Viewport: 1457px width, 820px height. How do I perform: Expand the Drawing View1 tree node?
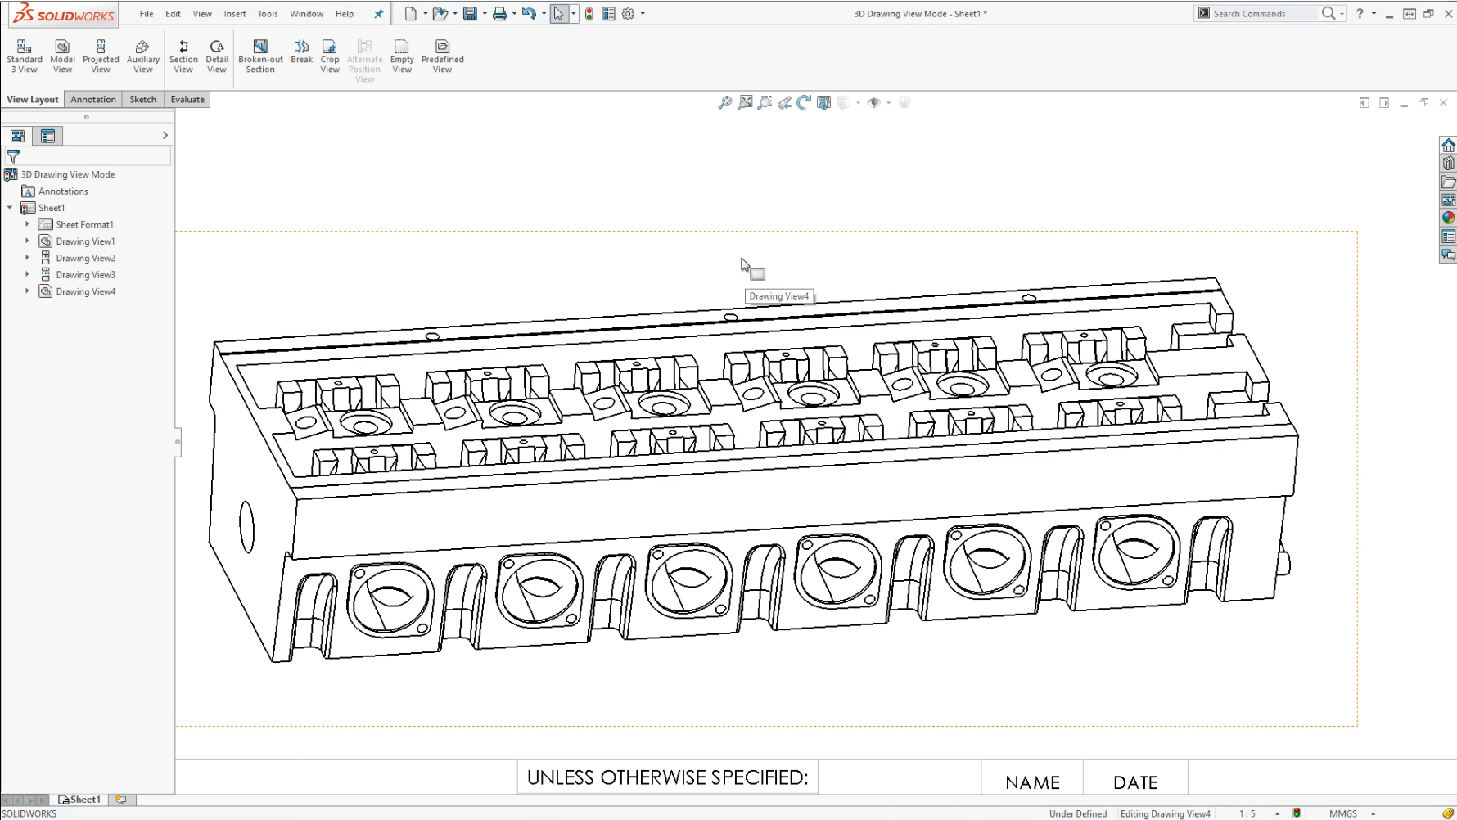click(x=26, y=241)
